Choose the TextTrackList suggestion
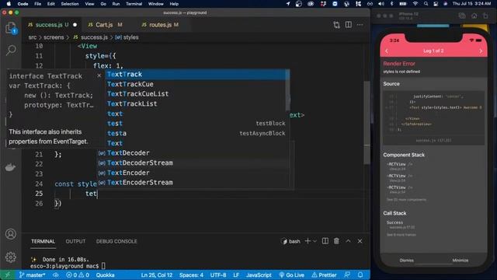Image resolution: width=497 pixels, height=280 pixels. point(195,103)
